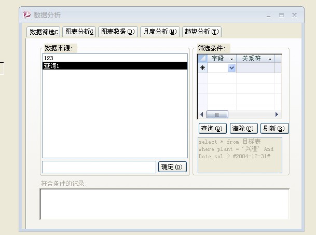
Task: Select the new record row marked with asterisk
Action: pyautogui.click(x=202, y=68)
